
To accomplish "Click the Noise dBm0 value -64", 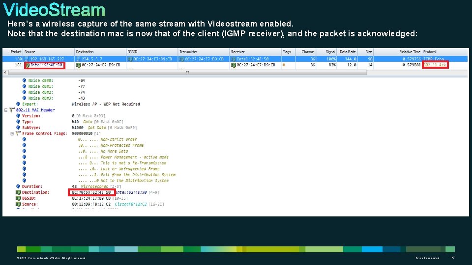I will click(81, 80).
